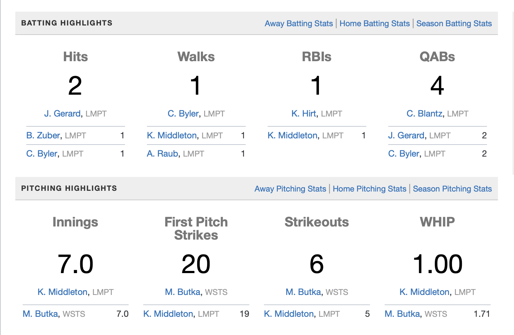Image resolution: width=514 pixels, height=335 pixels.
Task: Open Away Pitching Stats link
Action: pyautogui.click(x=290, y=189)
